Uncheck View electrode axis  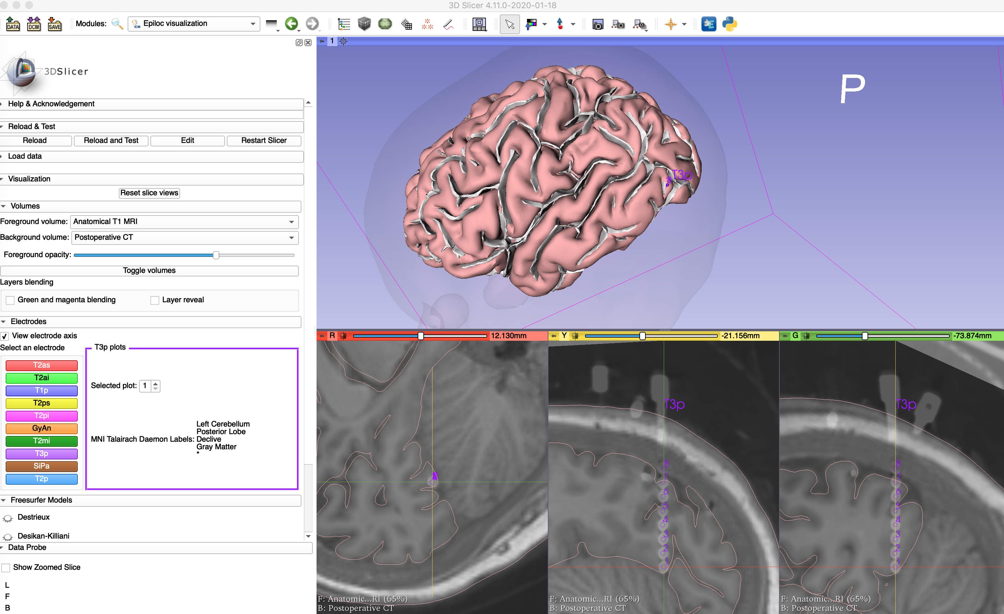pos(4,336)
